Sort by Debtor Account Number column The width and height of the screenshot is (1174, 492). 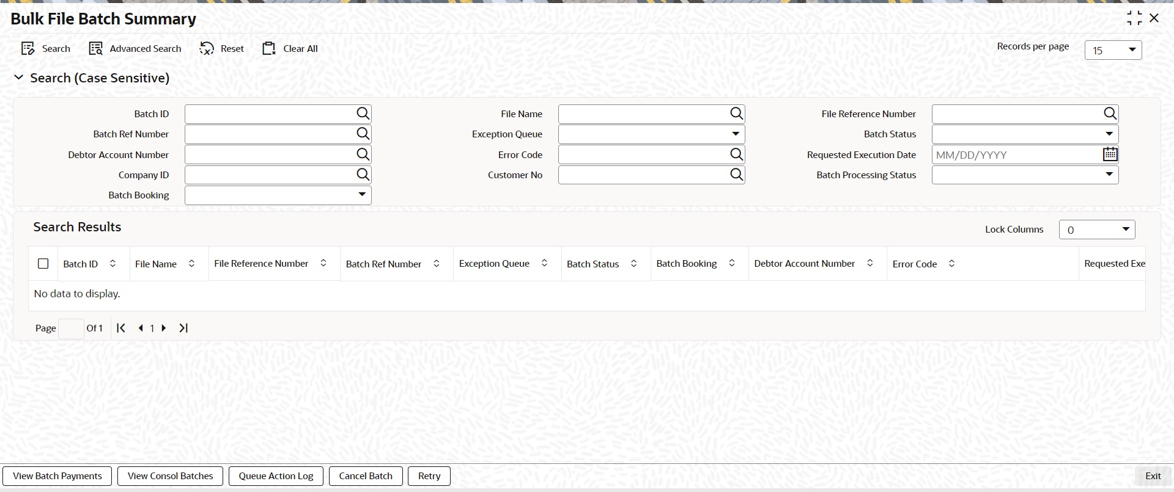(x=869, y=263)
